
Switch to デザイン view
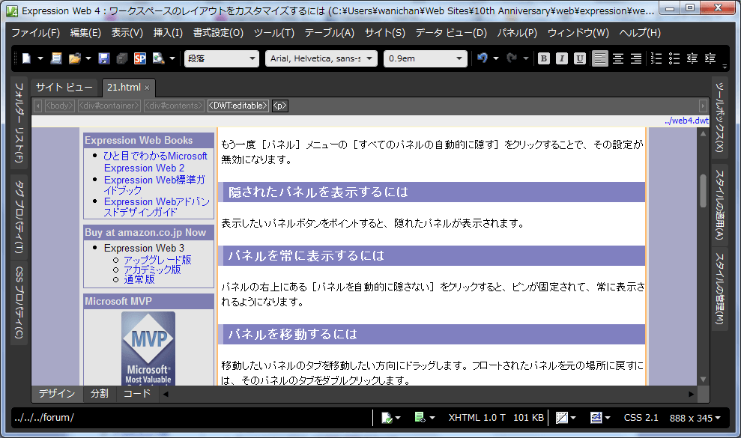[57, 394]
